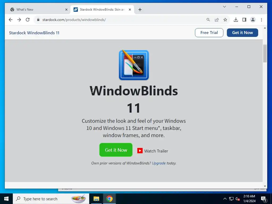Go forward in browser history
The width and height of the screenshot is (272, 204).
[19, 20]
